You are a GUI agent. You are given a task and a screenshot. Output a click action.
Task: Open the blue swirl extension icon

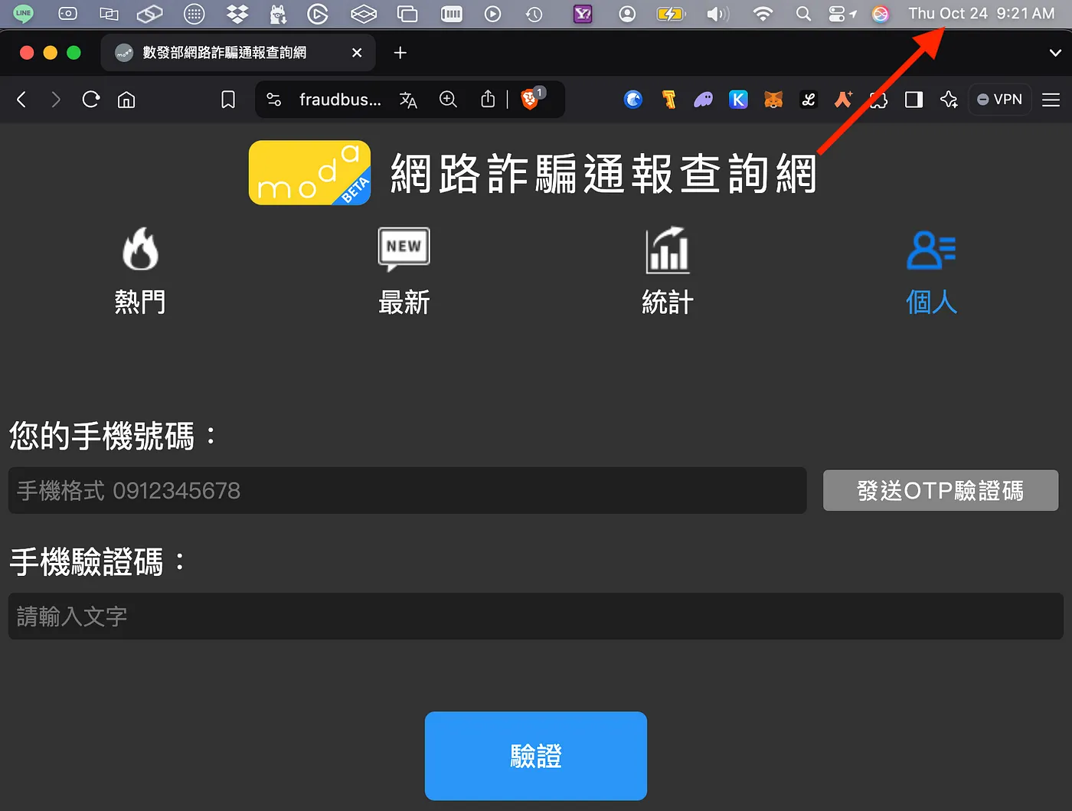pyautogui.click(x=633, y=100)
